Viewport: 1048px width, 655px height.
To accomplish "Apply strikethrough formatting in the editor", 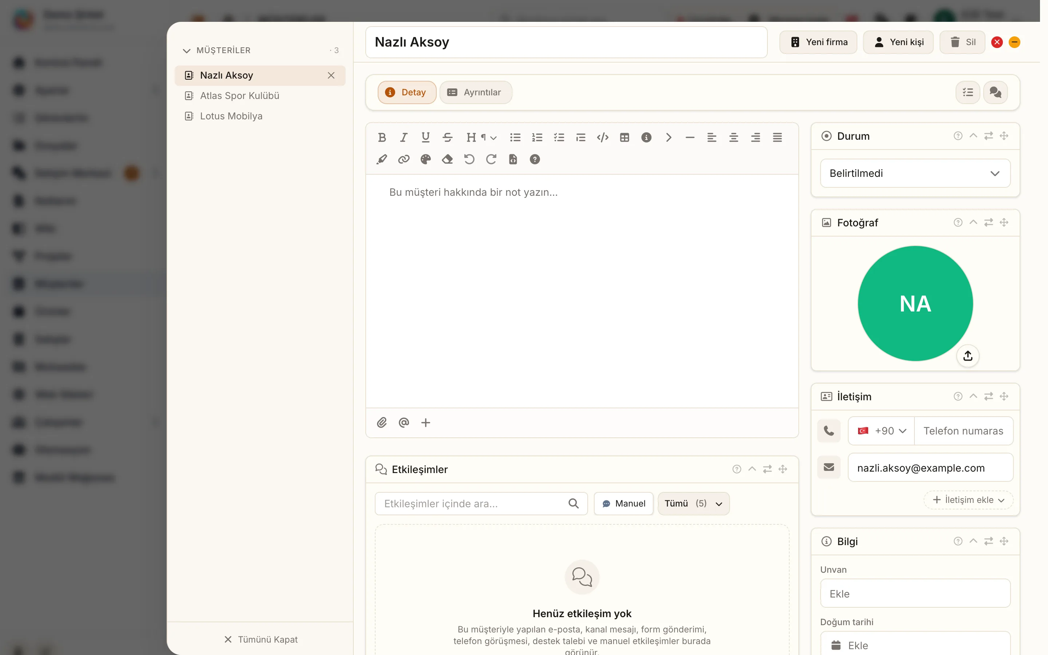I will tap(447, 137).
